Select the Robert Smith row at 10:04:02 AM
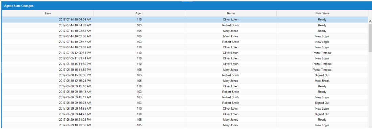This screenshot has width=372, height=129. coord(185,25)
